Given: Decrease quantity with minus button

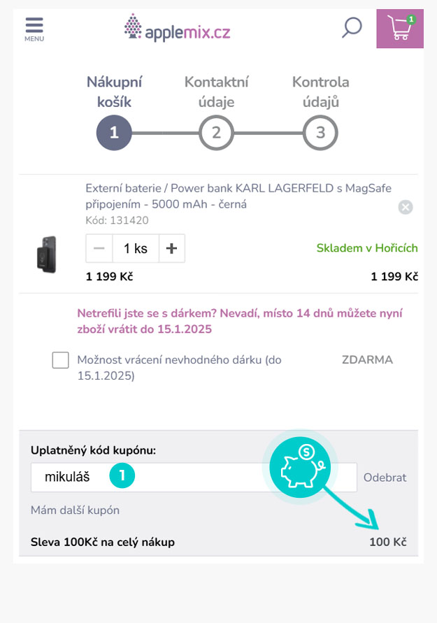Looking at the screenshot, I should pyautogui.click(x=99, y=248).
